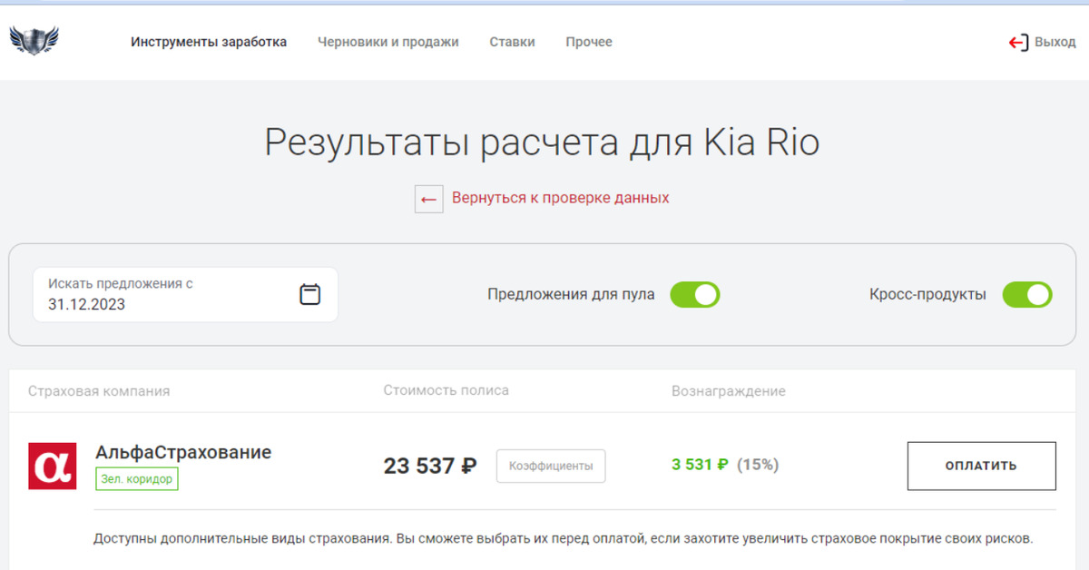Image resolution: width=1089 pixels, height=570 pixels.
Task: Select the Ставки menu item
Action: pyautogui.click(x=512, y=42)
